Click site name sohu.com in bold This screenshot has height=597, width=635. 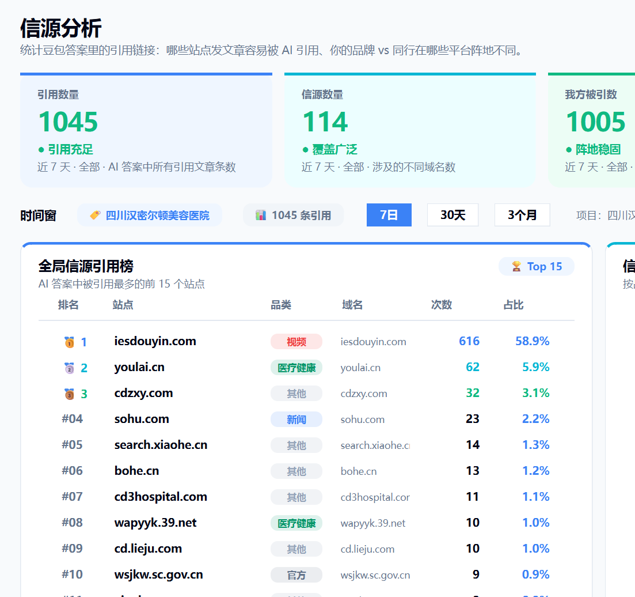coord(142,419)
